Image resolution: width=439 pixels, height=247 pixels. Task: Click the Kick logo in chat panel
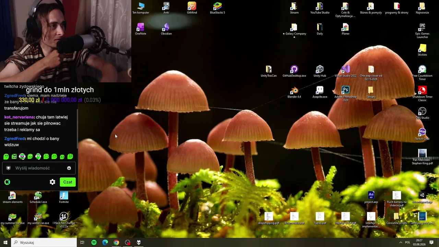point(7,182)
